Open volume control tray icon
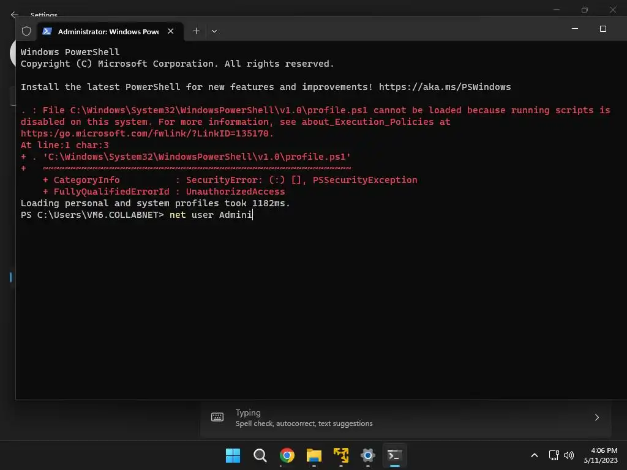The image size is (627, 470). (x=569, y=455)
